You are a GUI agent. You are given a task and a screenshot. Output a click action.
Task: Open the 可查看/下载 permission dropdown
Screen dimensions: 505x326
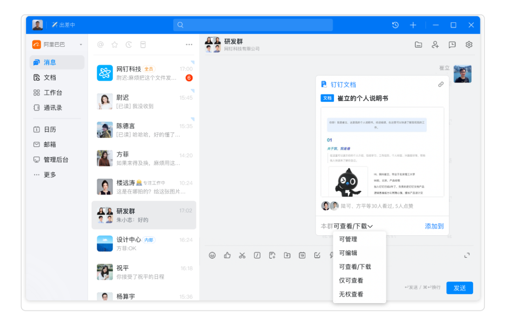353,226
